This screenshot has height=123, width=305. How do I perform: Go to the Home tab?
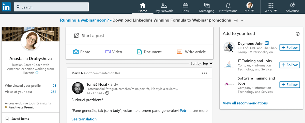(143, 7)
